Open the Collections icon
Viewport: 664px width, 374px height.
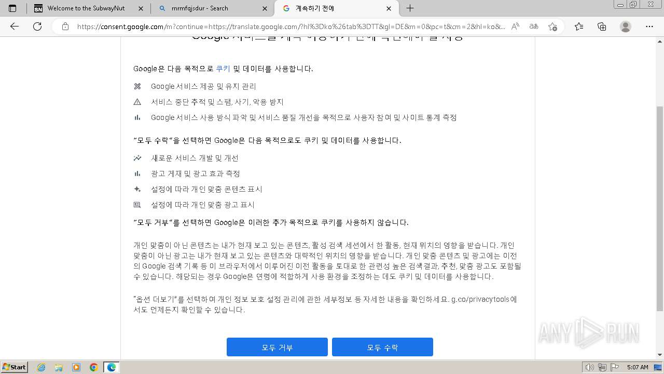click(x=602, y=26)
